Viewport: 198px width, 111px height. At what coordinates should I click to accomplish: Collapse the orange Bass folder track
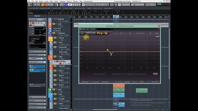point(51,57)
